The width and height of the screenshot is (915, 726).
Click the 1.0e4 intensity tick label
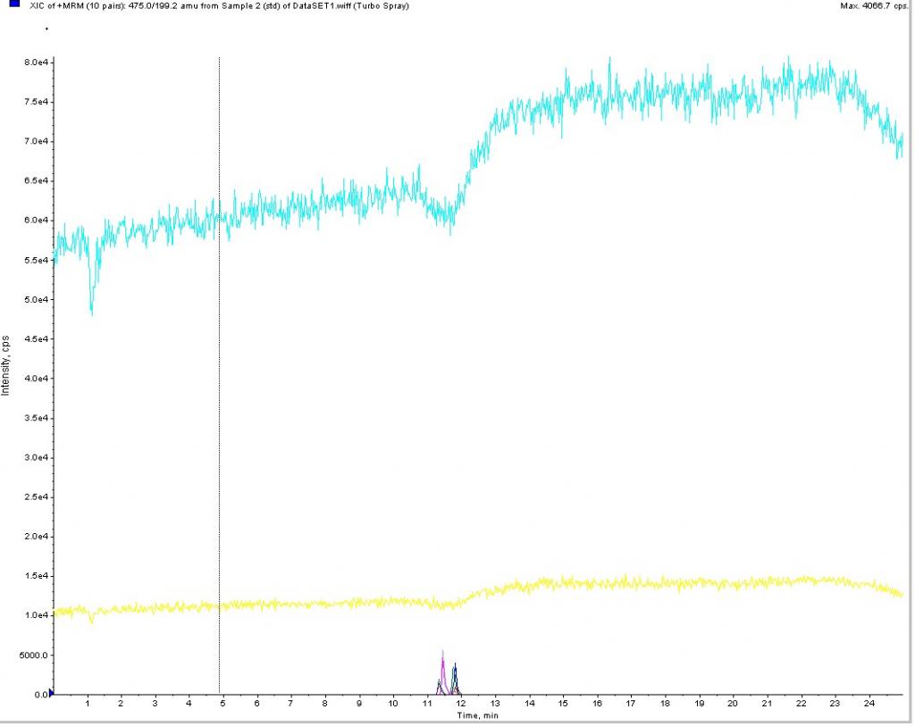36,615
